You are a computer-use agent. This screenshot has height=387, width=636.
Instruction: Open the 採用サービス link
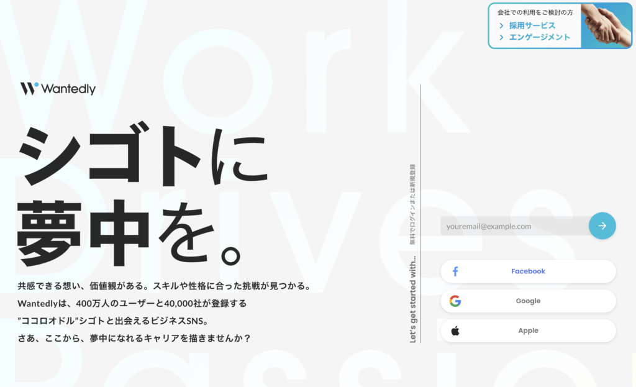(x=532, y=26)
